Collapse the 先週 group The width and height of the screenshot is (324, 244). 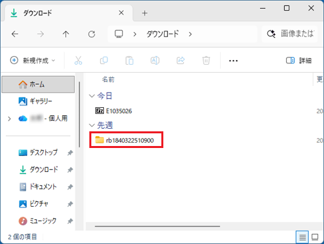coord(92,125)
